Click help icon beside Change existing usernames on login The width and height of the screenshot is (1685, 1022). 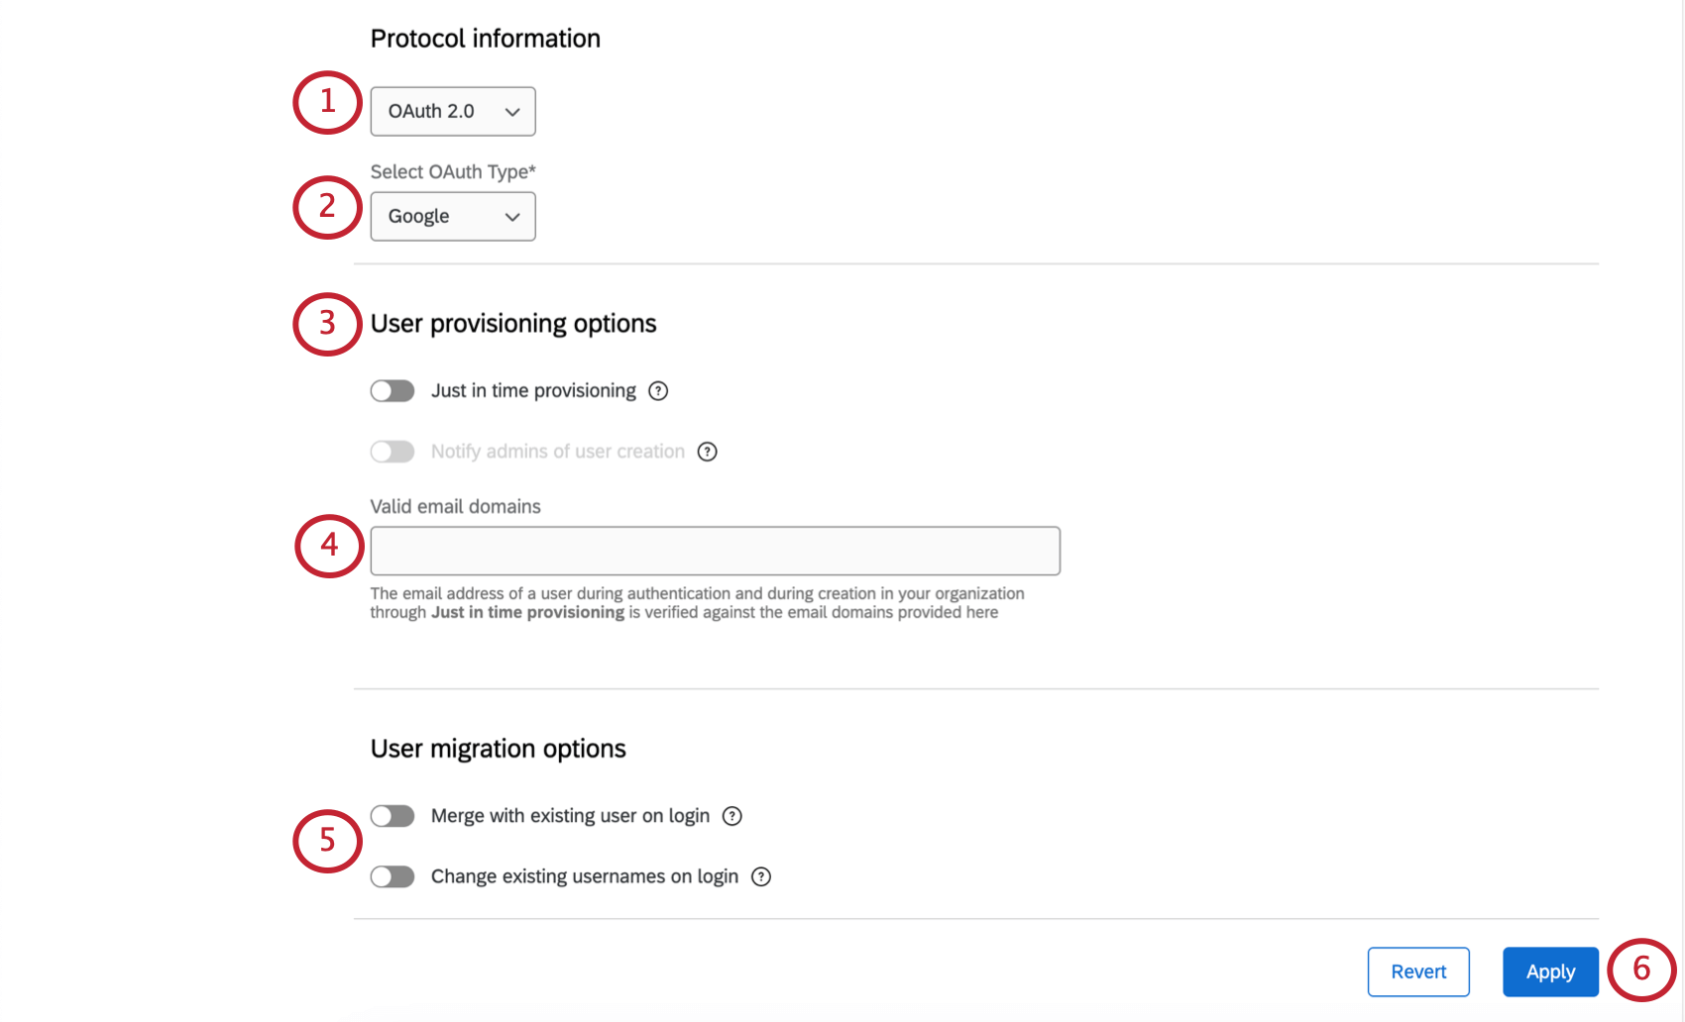tap(760, 876)
